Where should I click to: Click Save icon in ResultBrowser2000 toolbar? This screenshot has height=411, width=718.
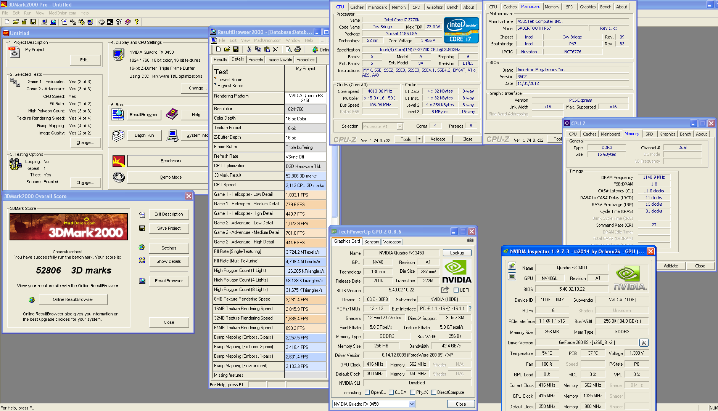coord(236,49)
